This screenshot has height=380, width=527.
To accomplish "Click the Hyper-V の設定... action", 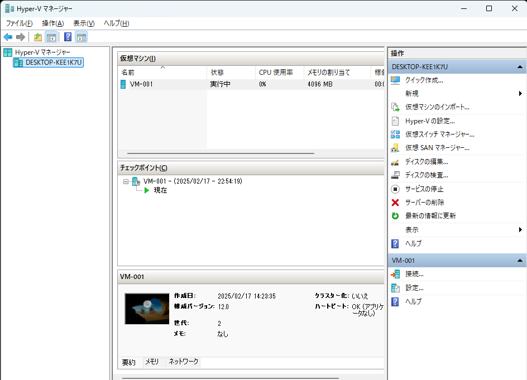I will coord(430,121).
